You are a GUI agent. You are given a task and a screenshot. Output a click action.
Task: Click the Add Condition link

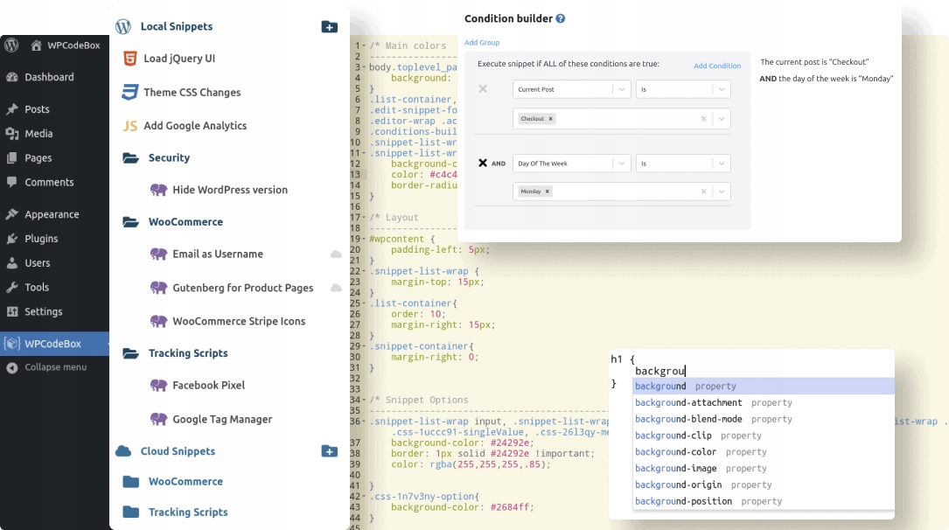click(x=717, y=66)
